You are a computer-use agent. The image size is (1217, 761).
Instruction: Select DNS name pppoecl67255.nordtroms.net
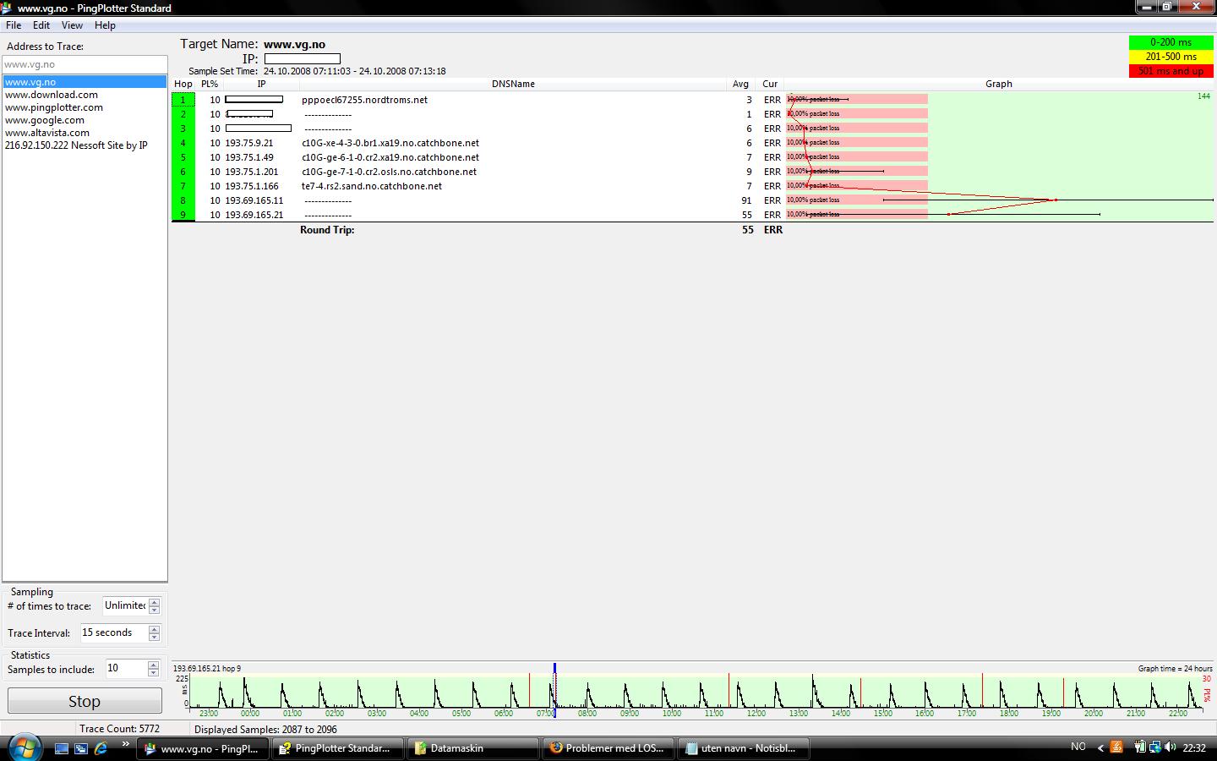click(364, 100)
